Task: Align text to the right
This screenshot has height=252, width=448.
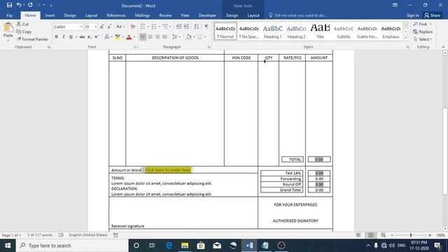Action: [x=157, y=37]
